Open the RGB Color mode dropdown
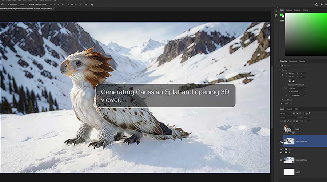 point(297,88)
